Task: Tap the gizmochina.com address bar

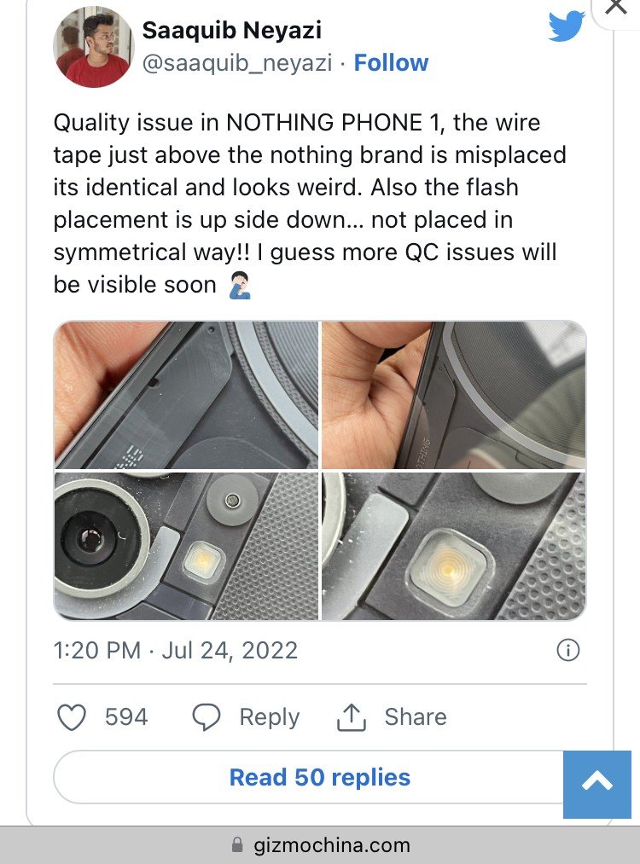Action: pyautogui.click(x=320, y=844)
